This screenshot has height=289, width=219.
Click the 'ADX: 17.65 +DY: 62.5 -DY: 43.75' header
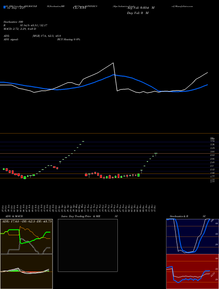(x=27, y=222)
